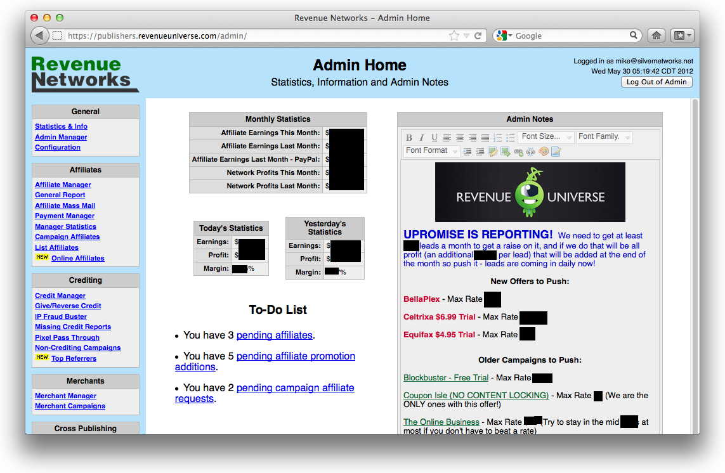The image size is (725, 473).
Task: Open the browser bookmarks menu button
Action: click(x=682, y=36)
